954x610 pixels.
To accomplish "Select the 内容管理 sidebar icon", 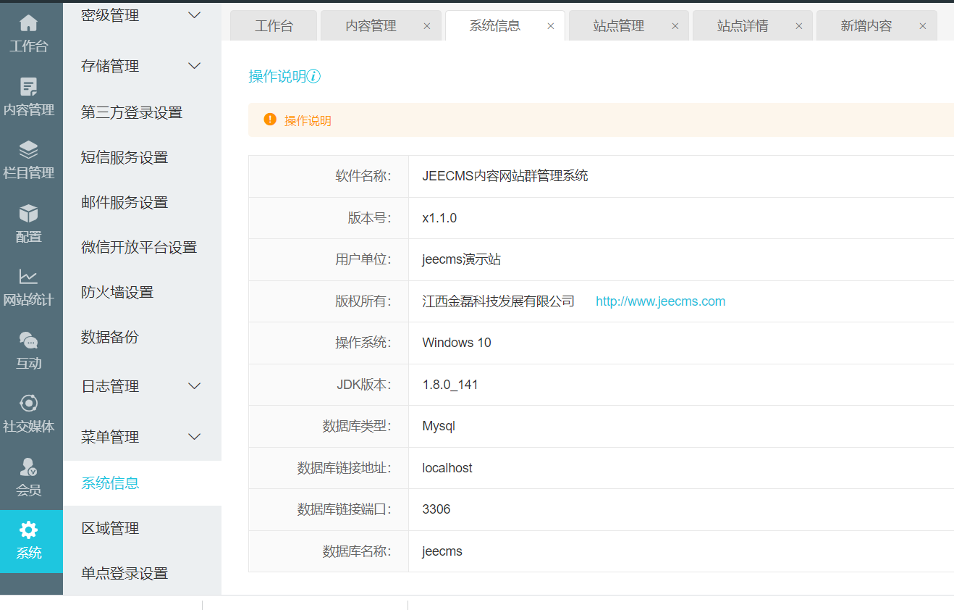I will click(28, 88).
